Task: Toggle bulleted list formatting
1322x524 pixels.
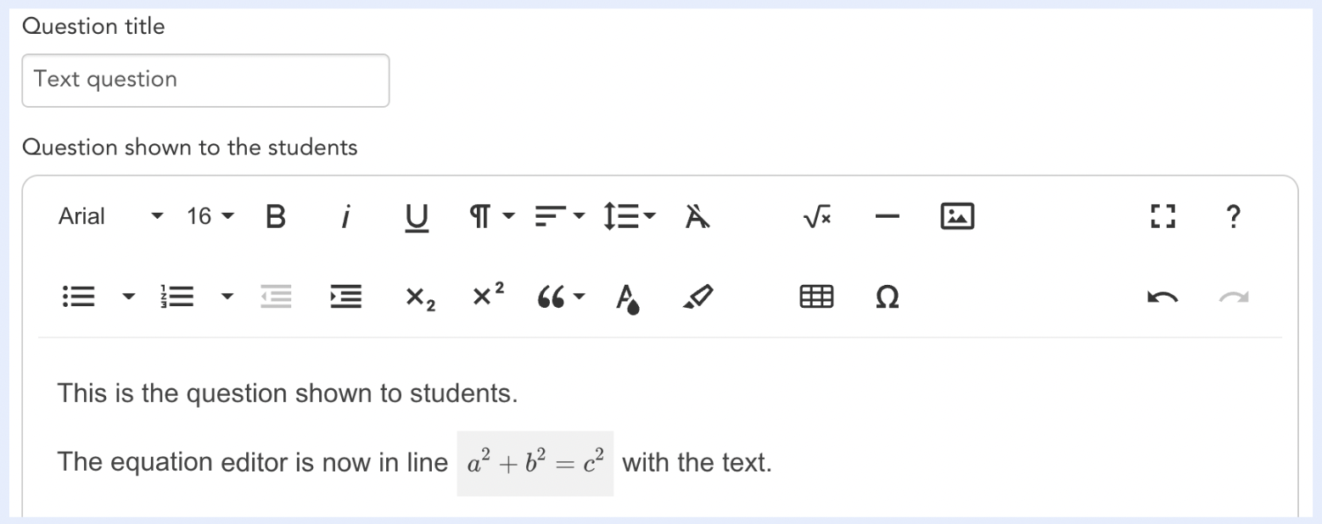Action: 78,297
